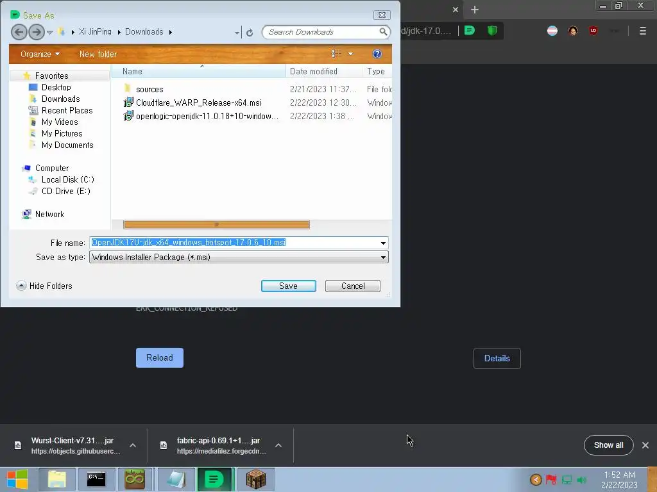Open the Organize menu
The height and width of the screenshot is (492, 657).
(x=40, y=54)
